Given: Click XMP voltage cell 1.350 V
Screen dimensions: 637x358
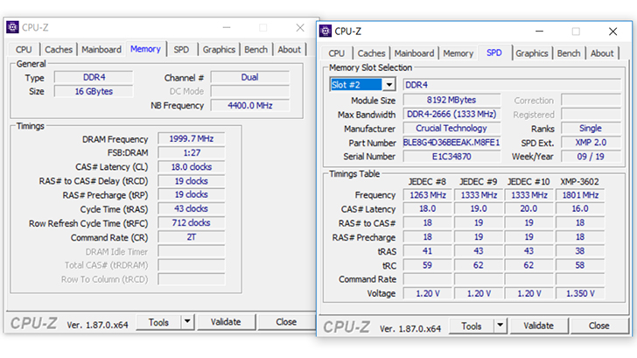Looking at the screenshot, I should [580, 293].
